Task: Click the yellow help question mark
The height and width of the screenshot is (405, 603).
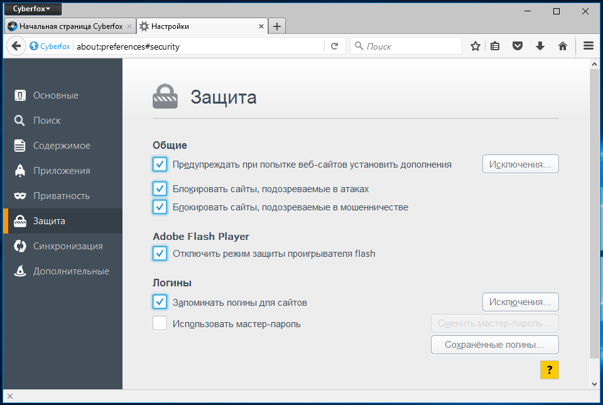Action: tap(549, 370)
